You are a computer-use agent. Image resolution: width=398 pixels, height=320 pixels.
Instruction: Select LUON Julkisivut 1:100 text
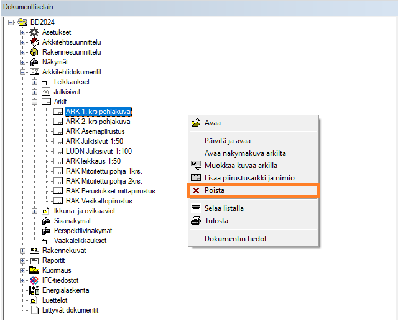tap(99, 151)
